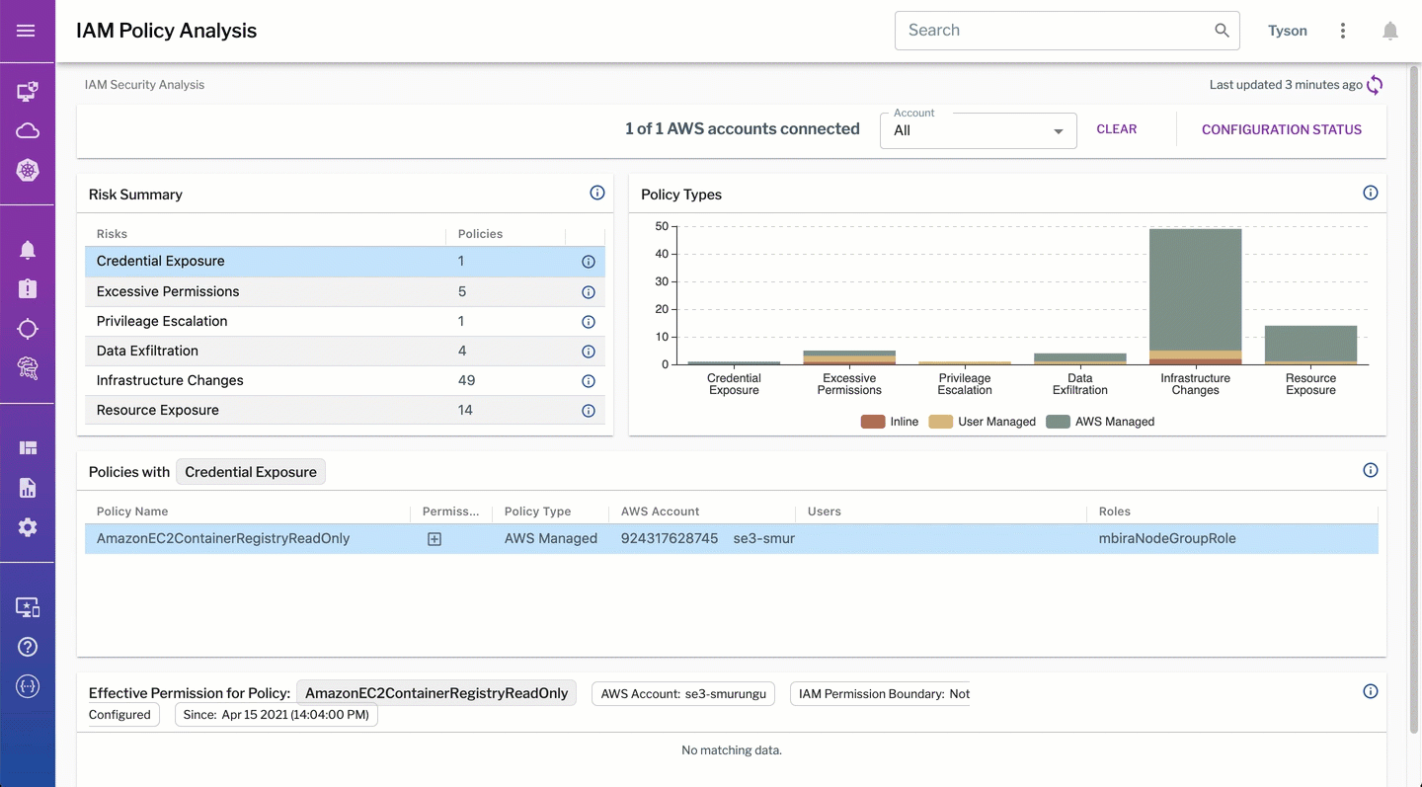Open help question mark icon

(28, 647)
